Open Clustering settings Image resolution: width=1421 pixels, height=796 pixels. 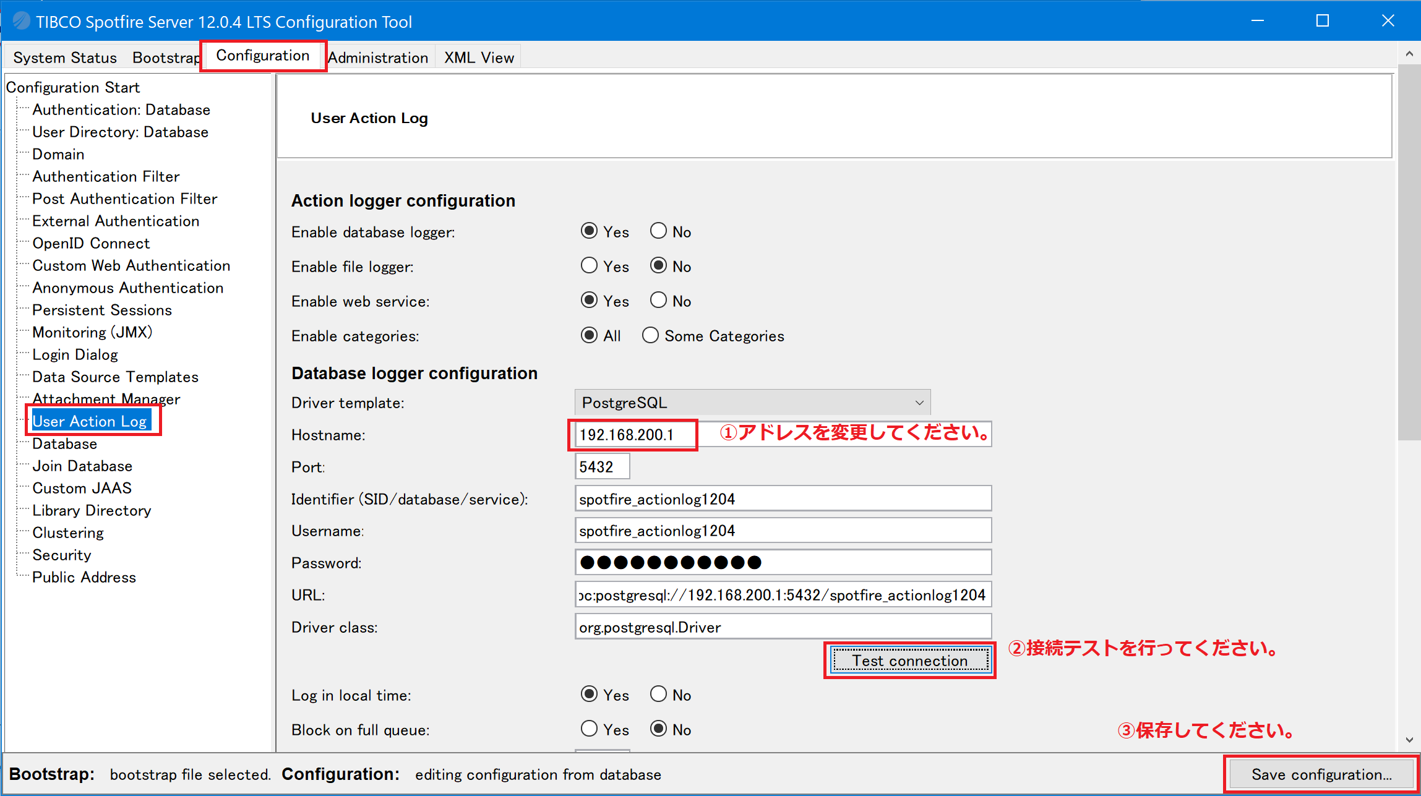pyautogui.click(x=68, y=533)
